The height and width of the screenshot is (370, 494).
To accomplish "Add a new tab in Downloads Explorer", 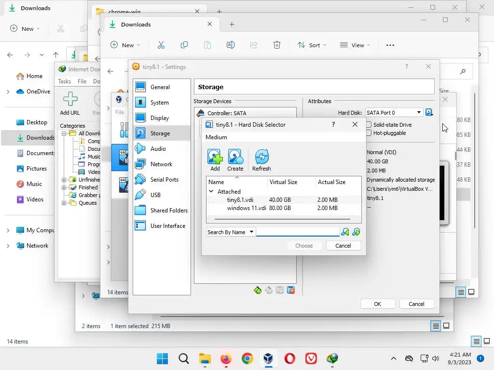I will click(x=232, y=25).
